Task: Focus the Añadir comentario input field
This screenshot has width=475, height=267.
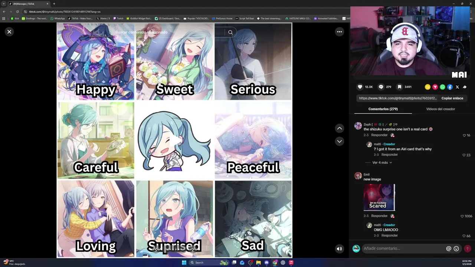Action: [404, 248]
